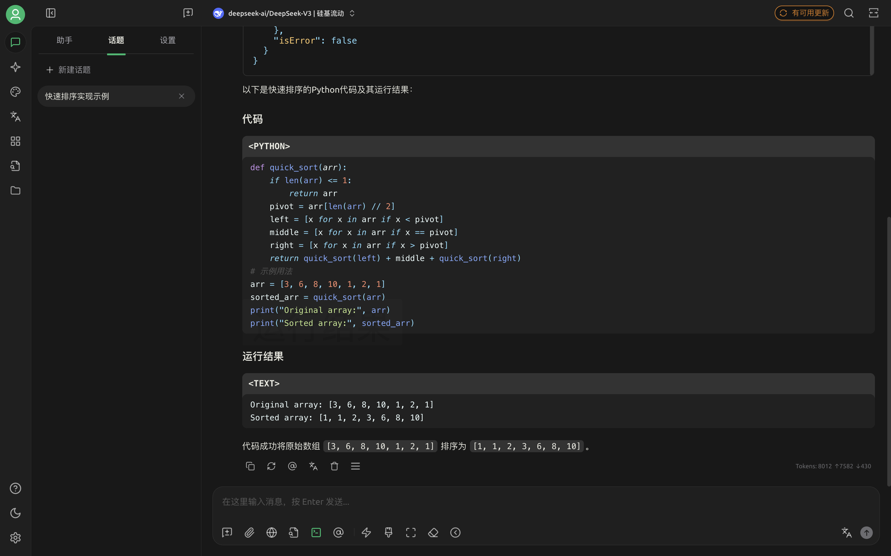Image resolution: width=891 pixels, height=556 pixels.
Task: Click the agents sparkle icon in sidebar
Action: (x=15, y=67)
